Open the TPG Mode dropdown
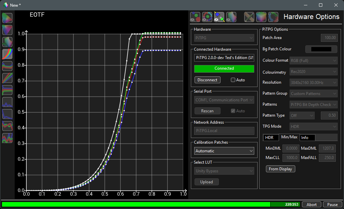344x209 pixels. click(x=314, y=126)
